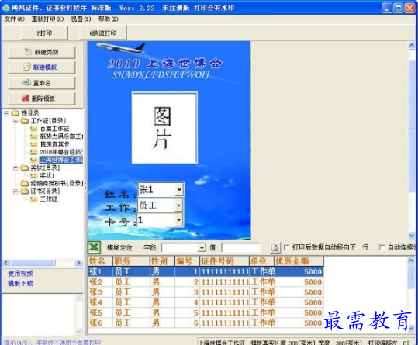
Task: Click the 奖状[目录] folder icon
Action: tap(25, 167)
